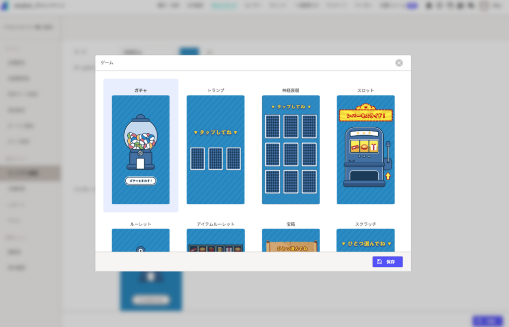Choose the スクラッチ game thumbnail
This screenshot has width=509, height=327.
(365, 240)
